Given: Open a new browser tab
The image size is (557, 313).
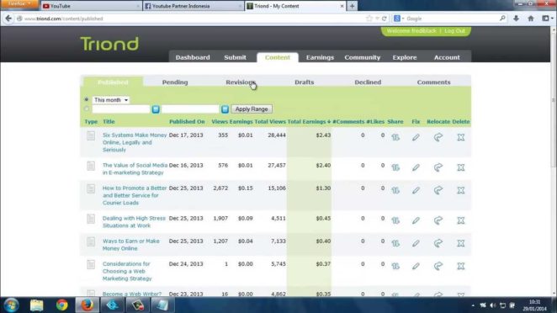Looking at the screenshot, I should [x=352, y=6].
